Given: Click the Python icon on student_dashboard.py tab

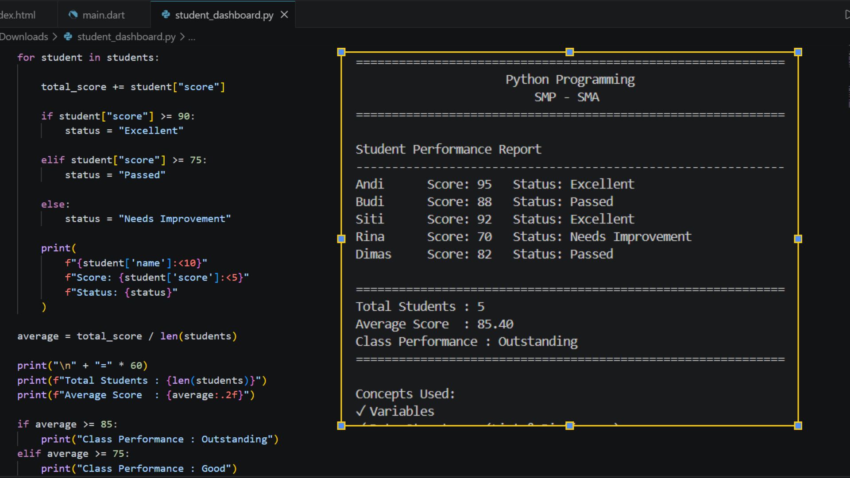Looking at the screenshot, I should (166, 15).
